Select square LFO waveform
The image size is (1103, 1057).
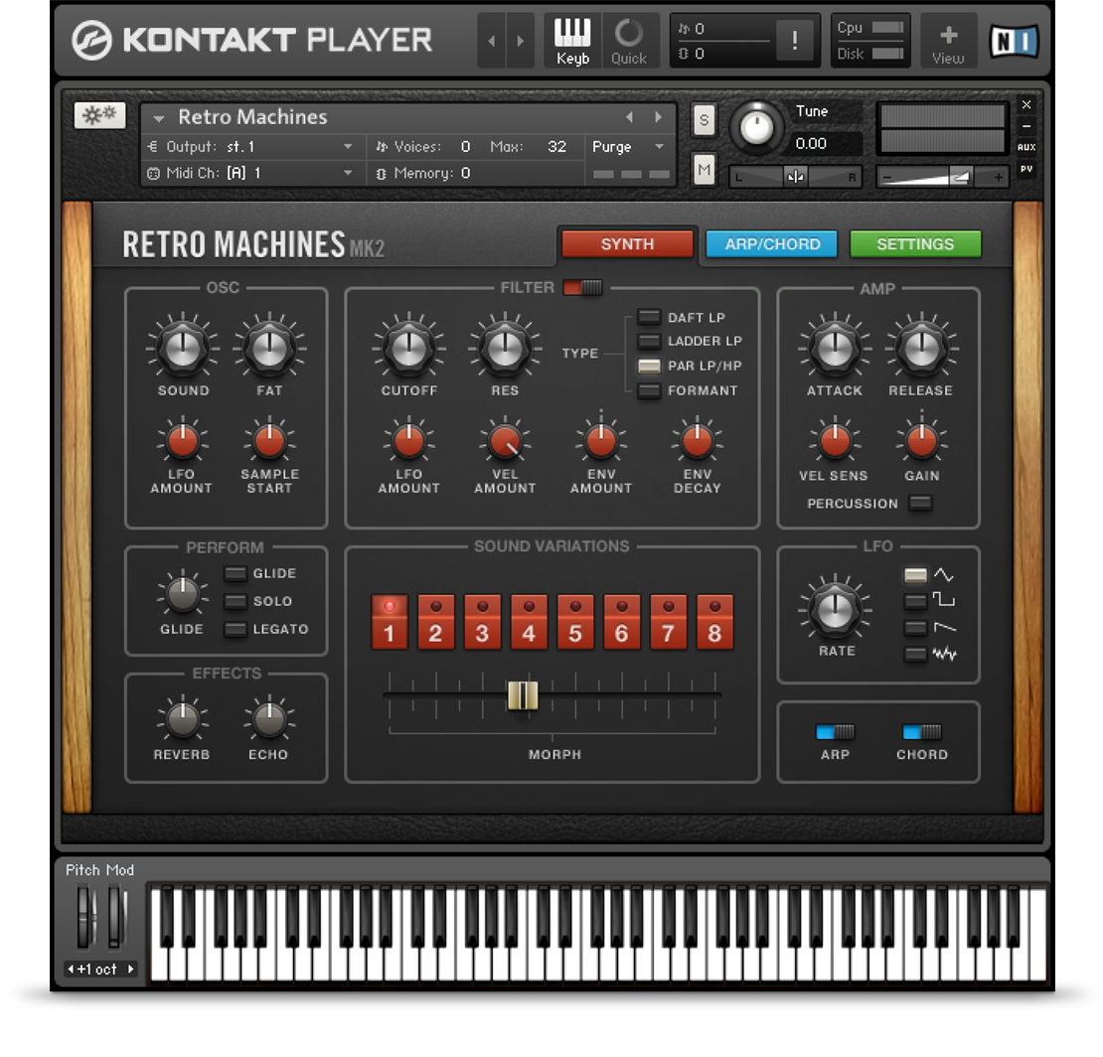click(915, 601)
